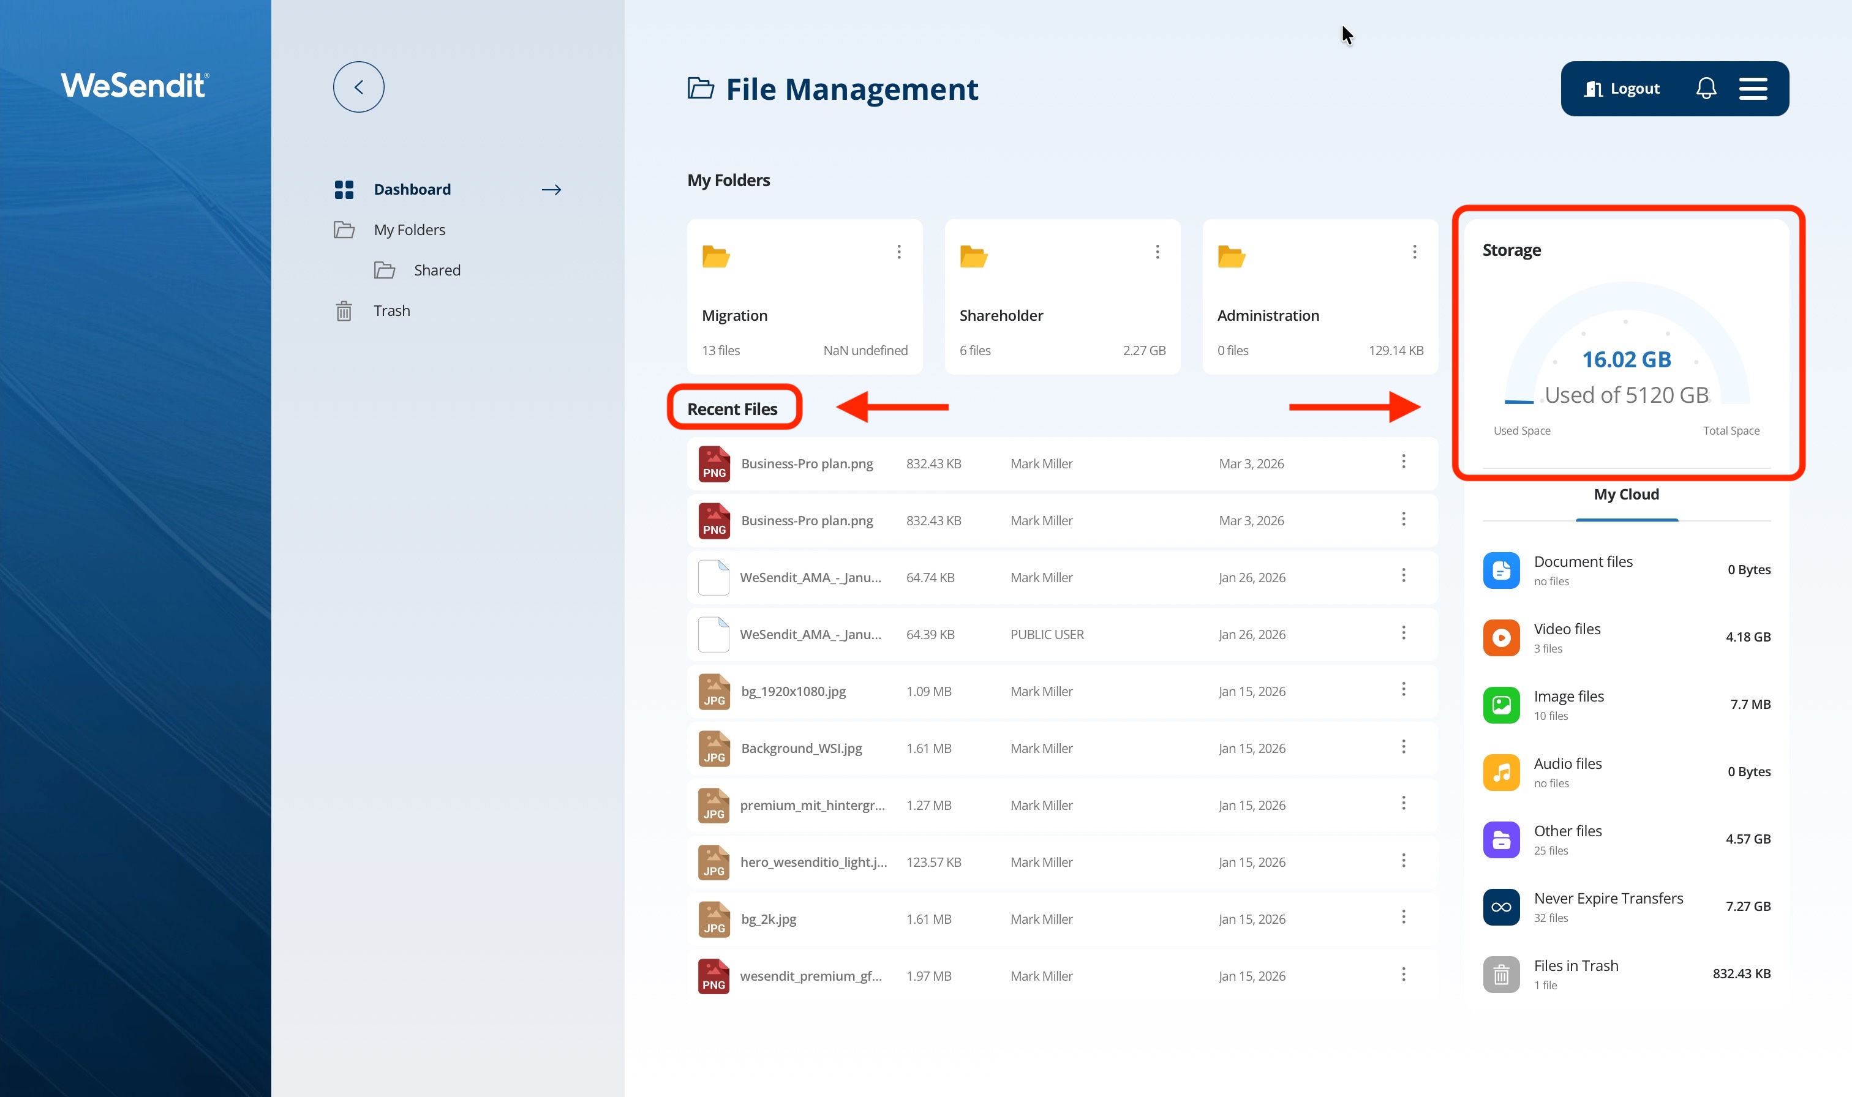Screen dimensions: 1852x1097
Task: Open Administration folder three-dot menu
Action: (x=1414, y=252)
